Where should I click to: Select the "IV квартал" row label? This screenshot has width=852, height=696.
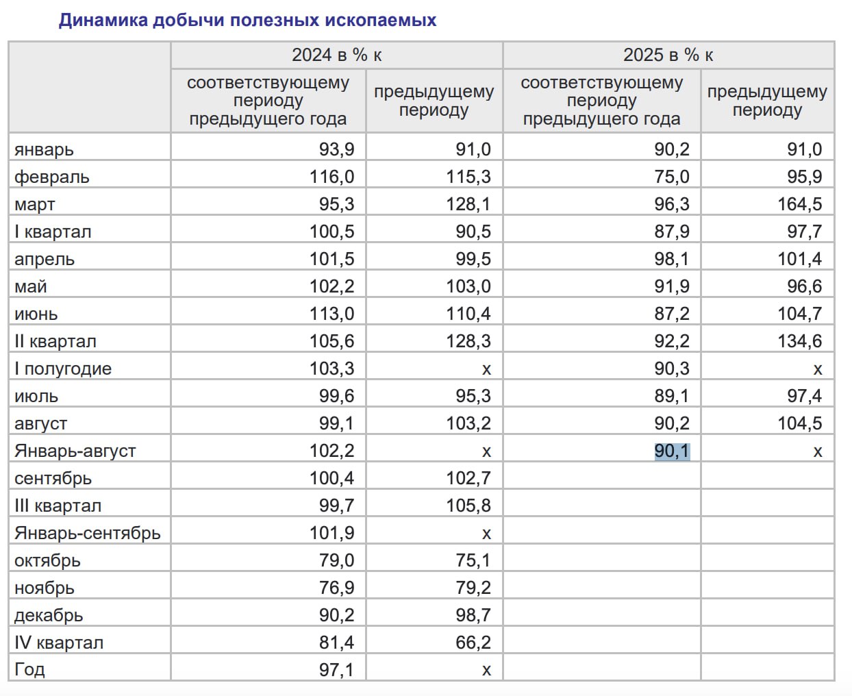(59, 643)
